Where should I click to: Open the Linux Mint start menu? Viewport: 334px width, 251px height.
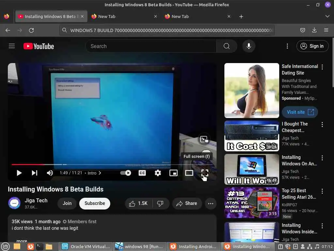5,247
